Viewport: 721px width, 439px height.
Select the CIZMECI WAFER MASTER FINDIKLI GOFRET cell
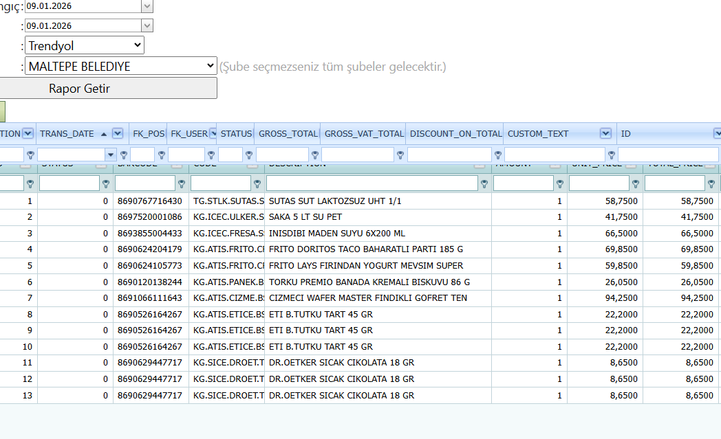tap(378, 298)
